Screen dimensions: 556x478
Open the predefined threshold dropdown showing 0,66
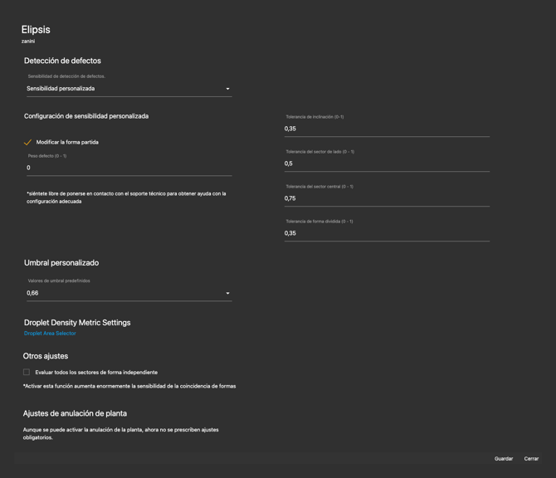coord(124,293)
